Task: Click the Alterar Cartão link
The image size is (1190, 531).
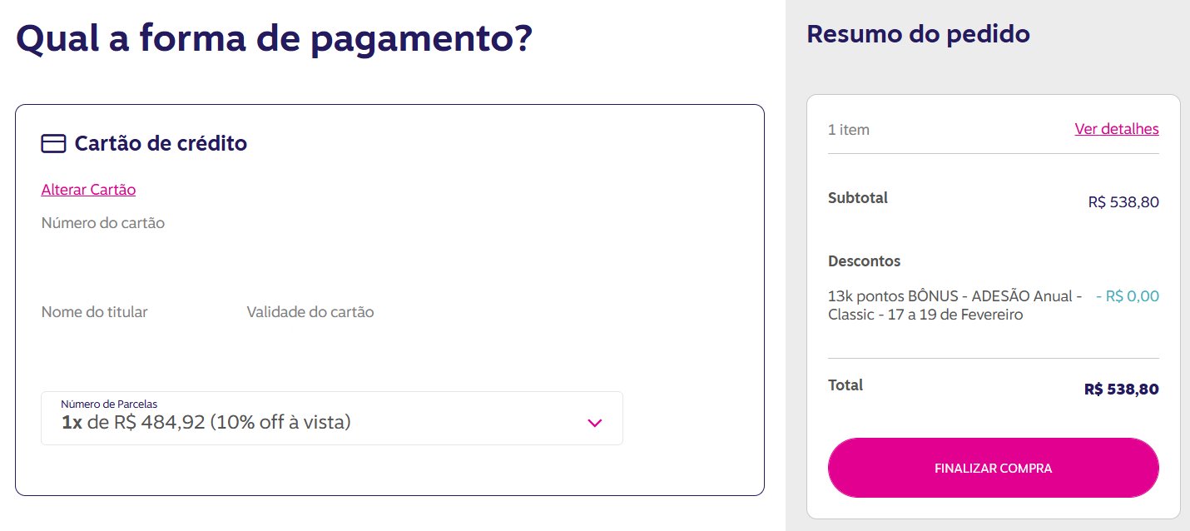Action: pos(88,189)
